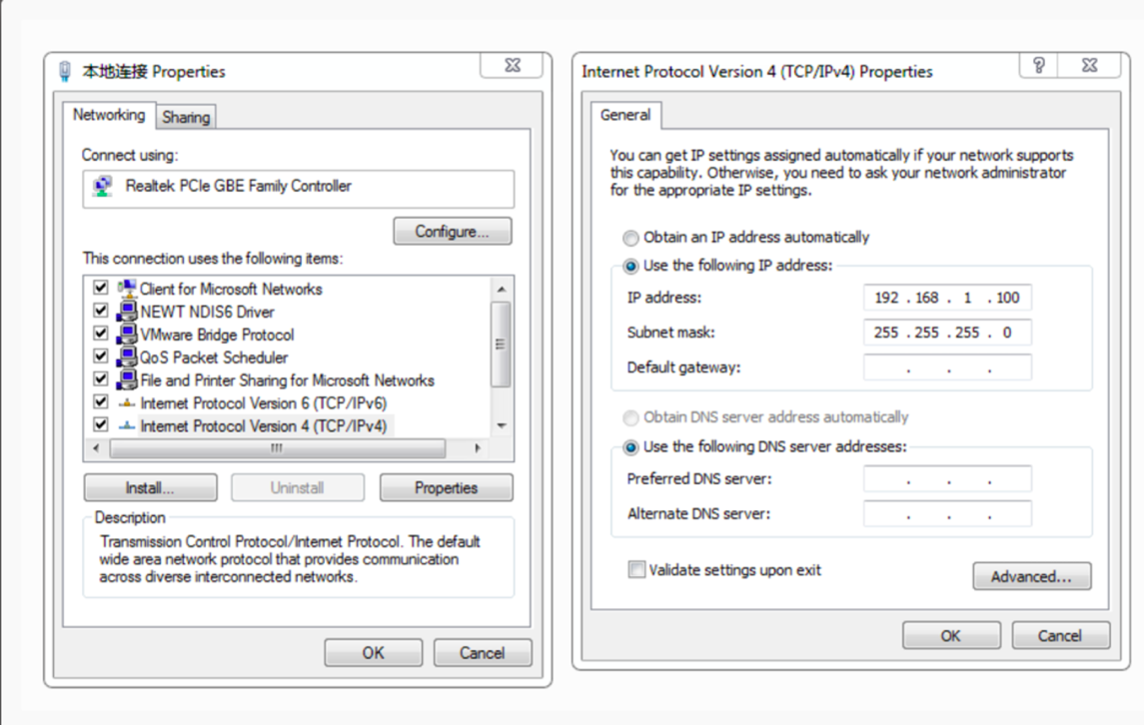Select the General tab in IPv4 Properties

pos(625,115)
